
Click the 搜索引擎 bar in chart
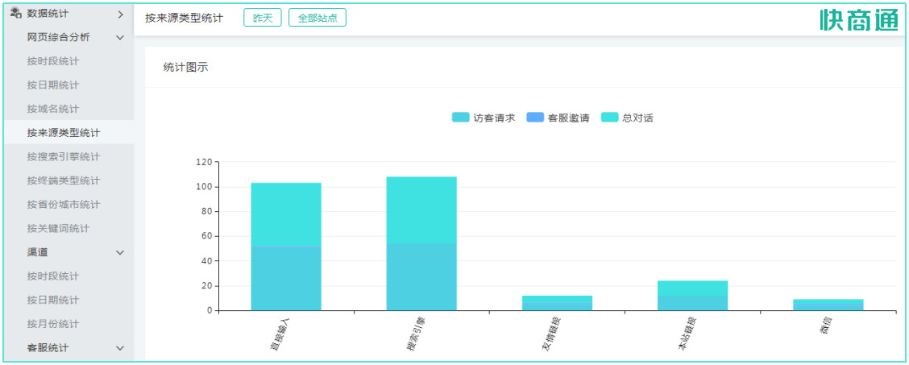click(421, 243)
